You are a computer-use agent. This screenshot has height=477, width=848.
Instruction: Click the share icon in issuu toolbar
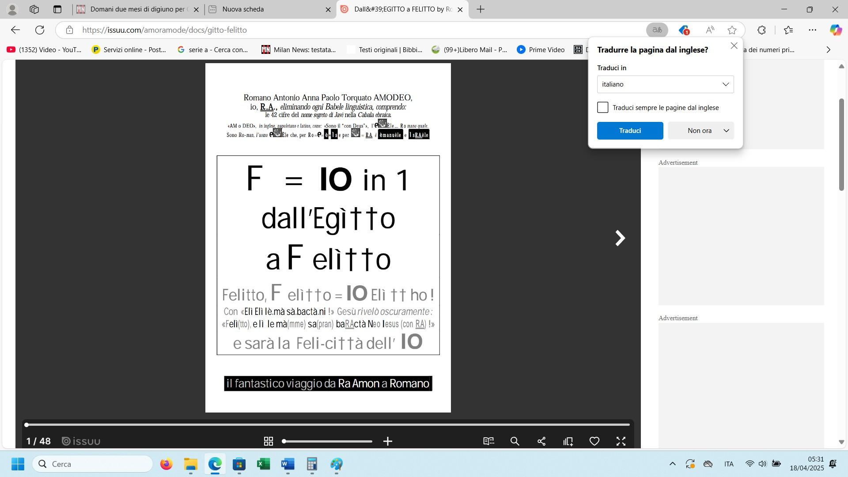541,441
